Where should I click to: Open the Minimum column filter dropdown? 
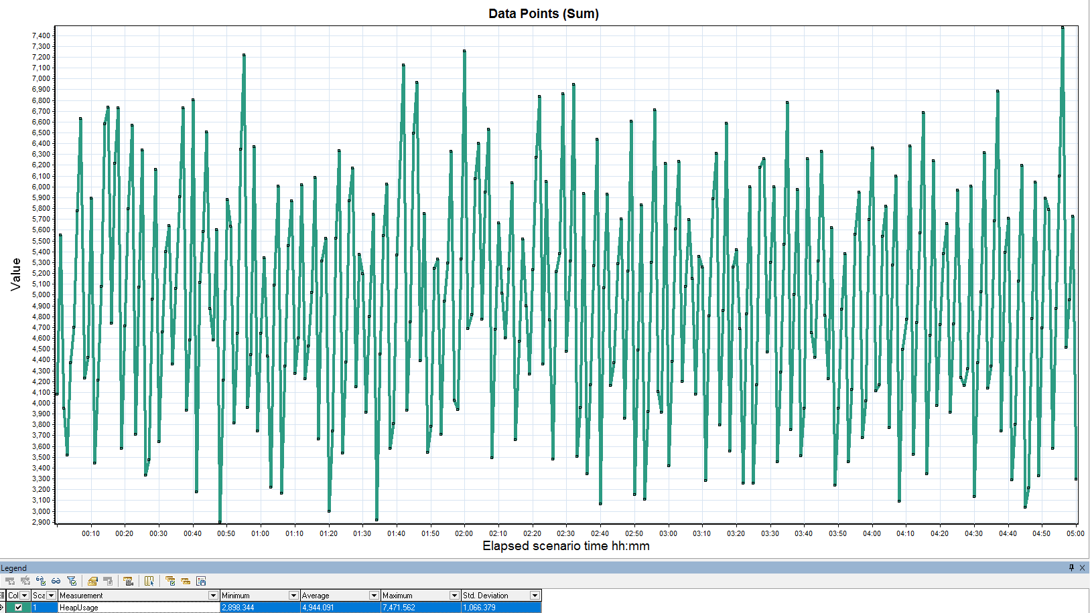click(x=293, y=596)
